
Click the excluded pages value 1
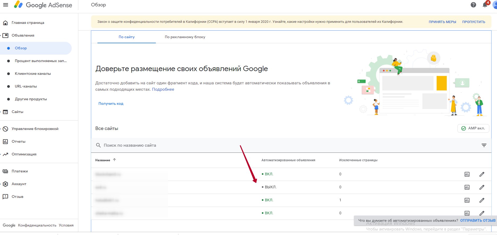pyautogui.click(x=340, y=200)
